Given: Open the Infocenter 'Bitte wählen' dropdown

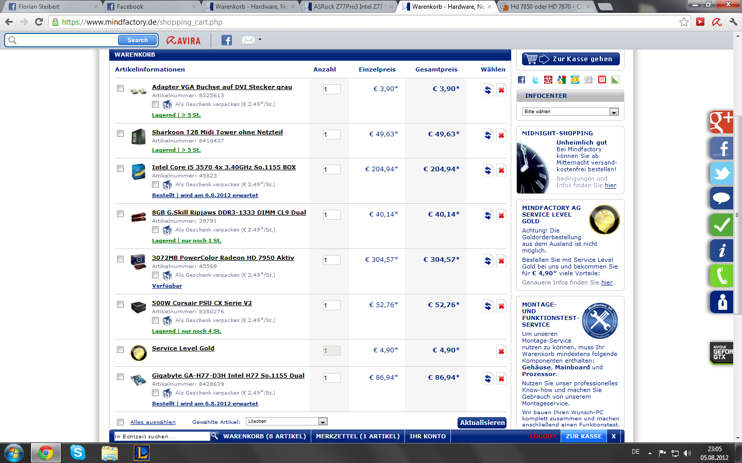Looking at the screenshot, I should [x=570, y=112].
